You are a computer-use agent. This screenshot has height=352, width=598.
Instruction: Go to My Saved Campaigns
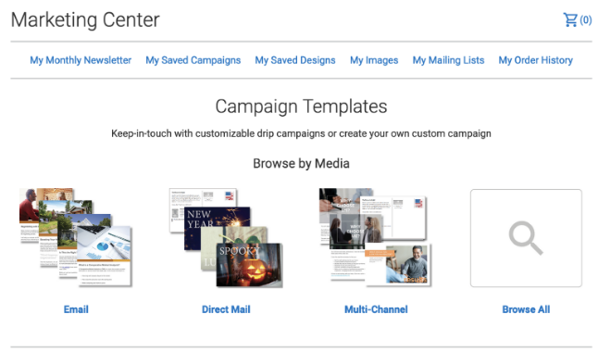pos(193,60)
